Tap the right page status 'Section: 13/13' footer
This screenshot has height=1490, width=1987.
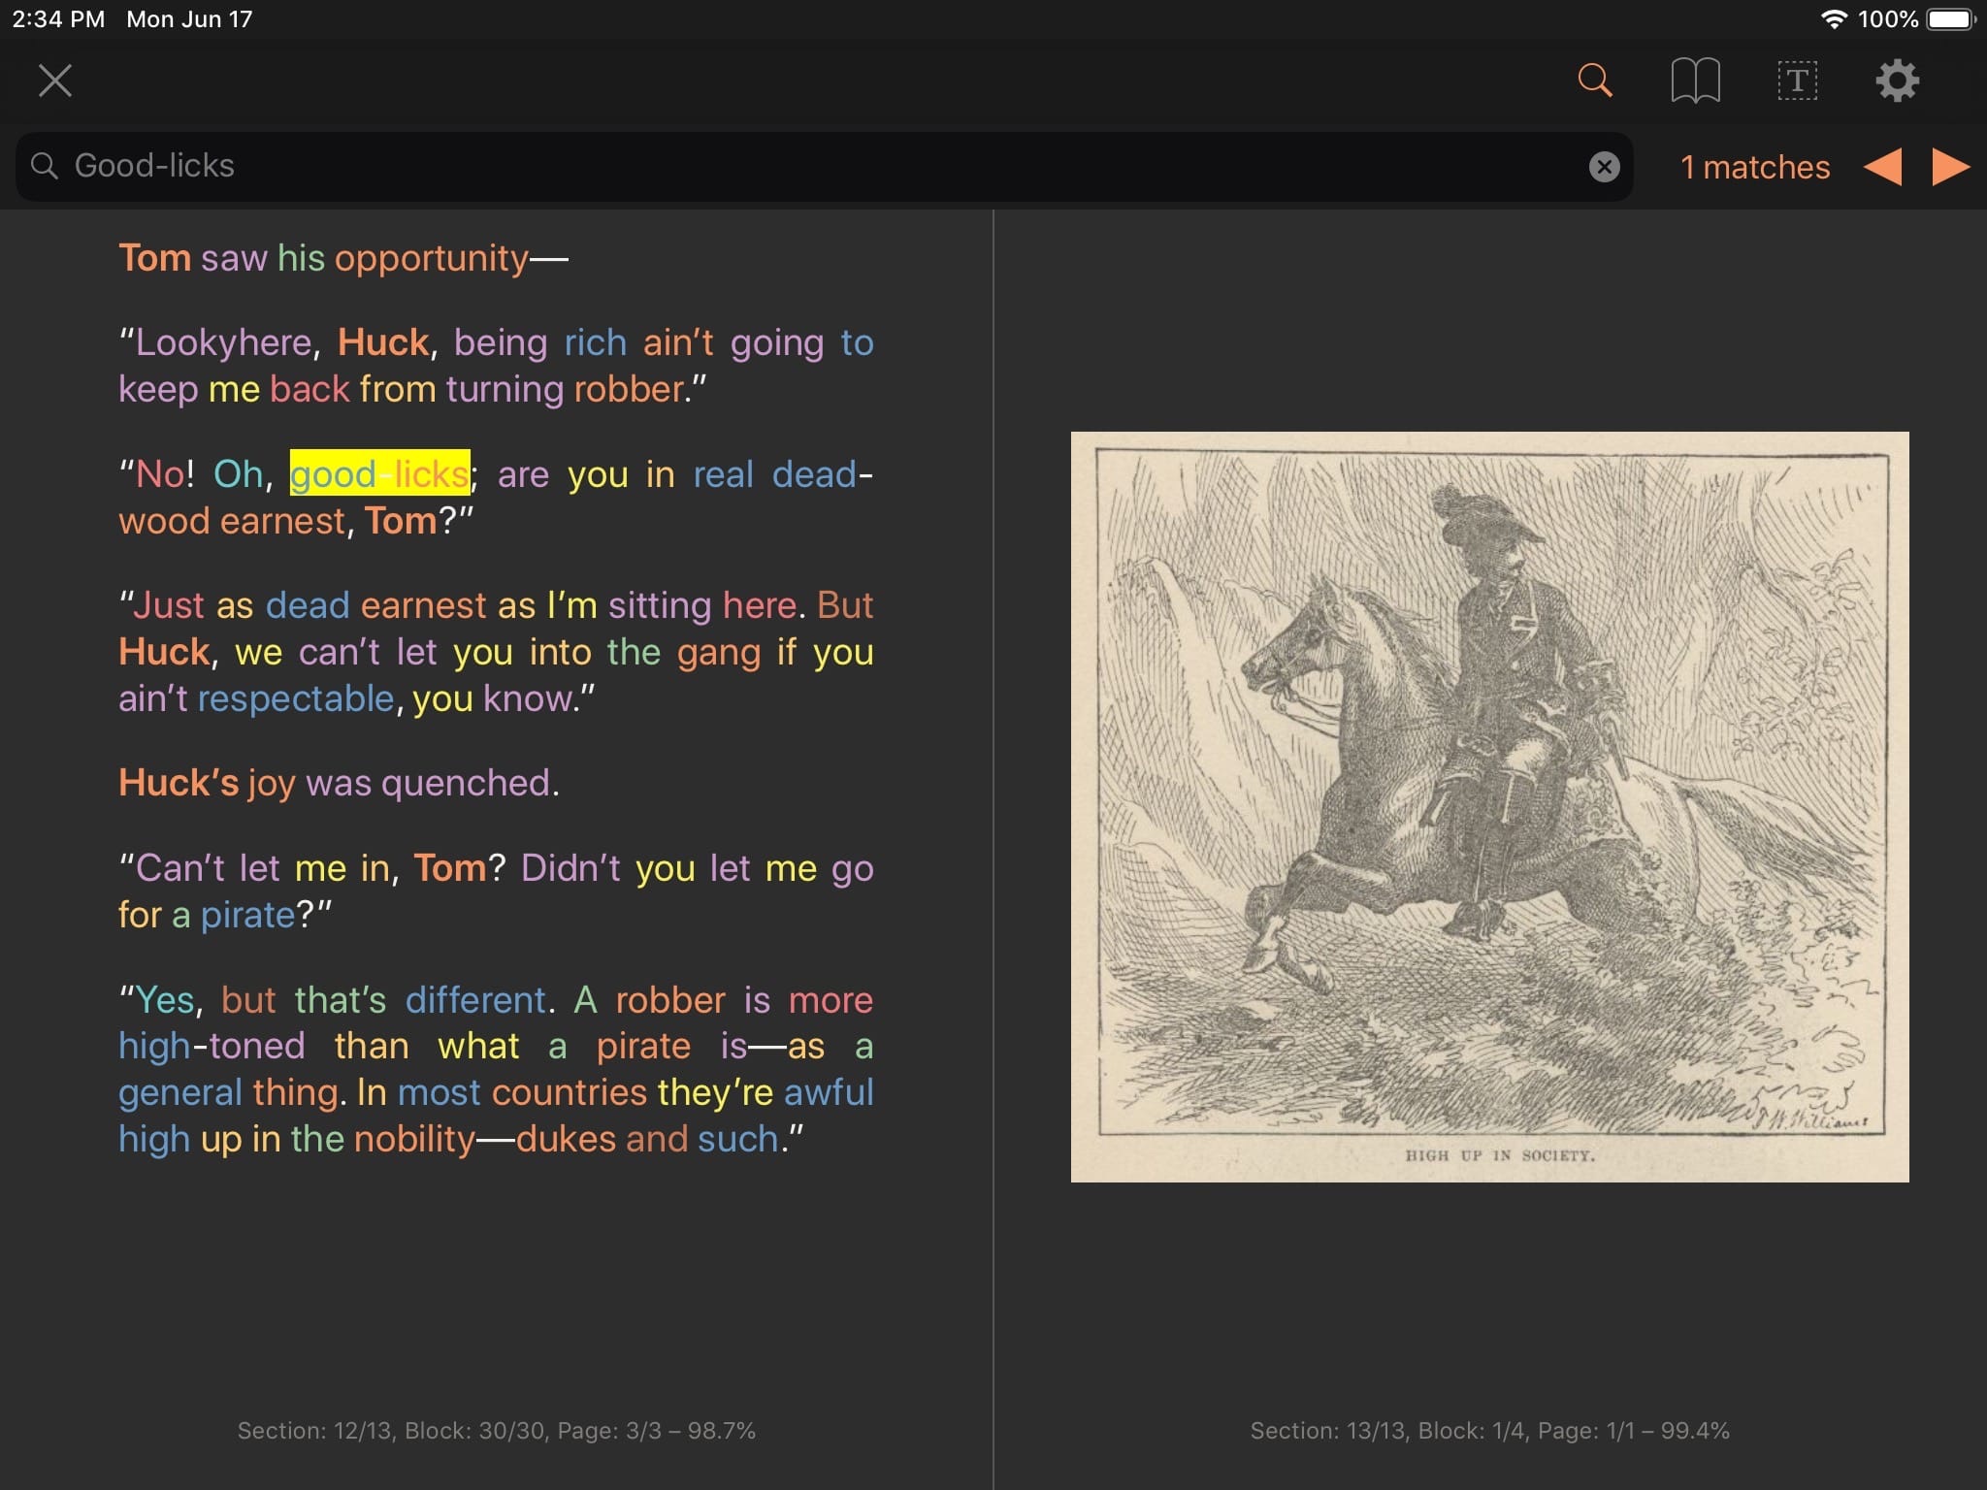coord(1489,1430)
